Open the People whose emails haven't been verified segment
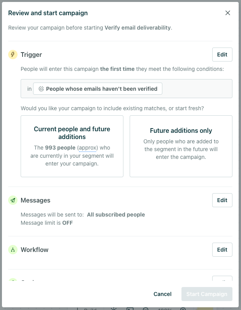 pyautogui.click(x=98, y=88)
